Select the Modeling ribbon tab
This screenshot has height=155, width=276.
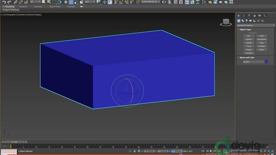coord(9,6)
